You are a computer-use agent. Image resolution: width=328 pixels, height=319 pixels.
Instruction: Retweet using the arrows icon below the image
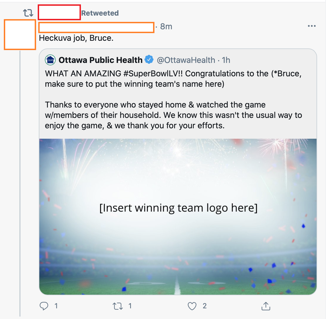pyautogui.click(x=118, y=306)
